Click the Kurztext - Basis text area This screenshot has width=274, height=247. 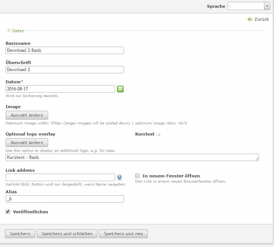pos(131,157)
